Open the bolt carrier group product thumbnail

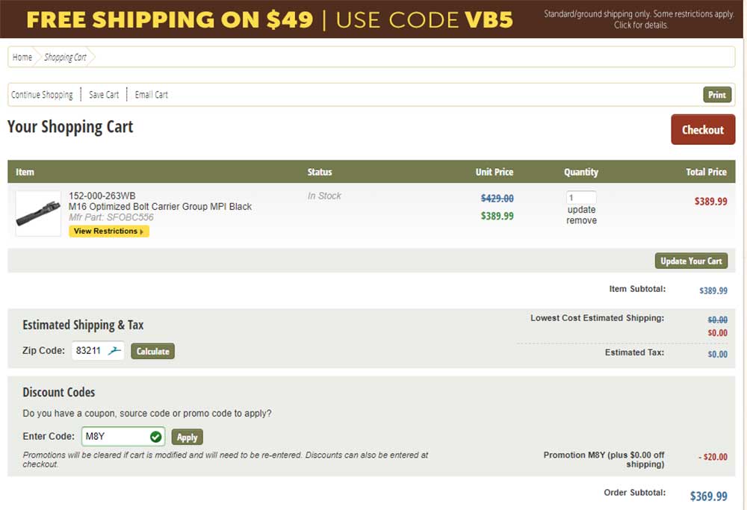click(x=38, y=214)
